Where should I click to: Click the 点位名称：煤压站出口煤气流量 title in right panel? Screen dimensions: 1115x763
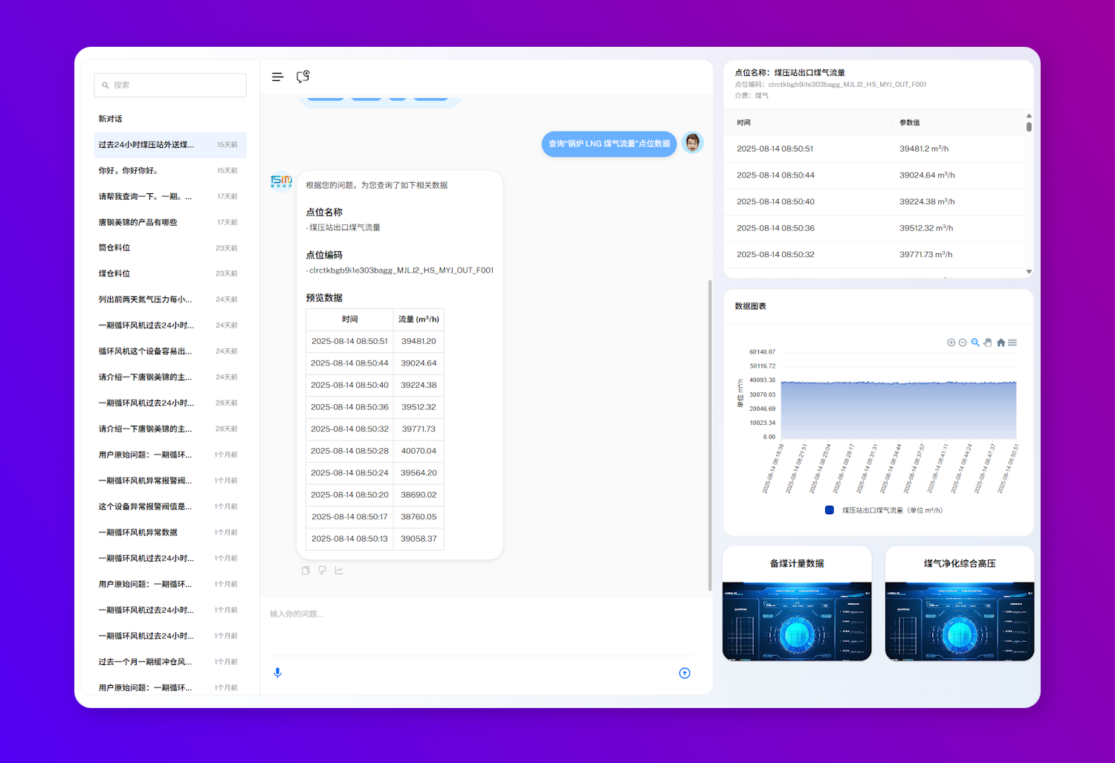789,73
